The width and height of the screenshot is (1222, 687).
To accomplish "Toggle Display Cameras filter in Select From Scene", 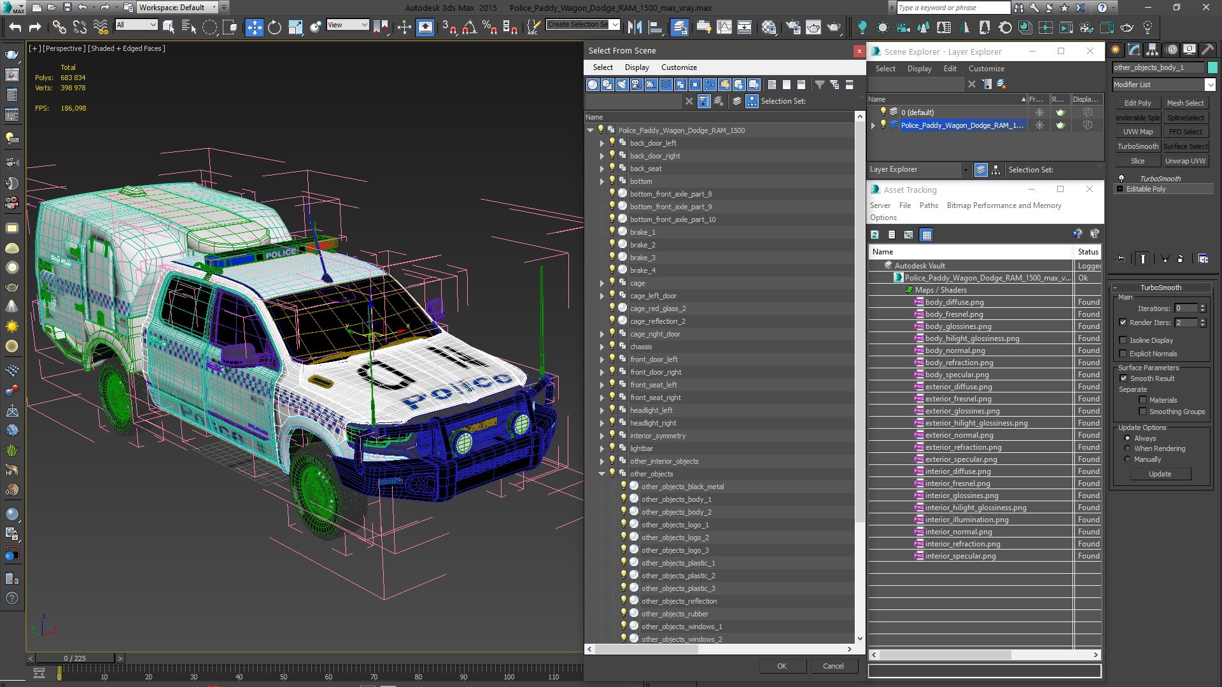I will (636, 85).
